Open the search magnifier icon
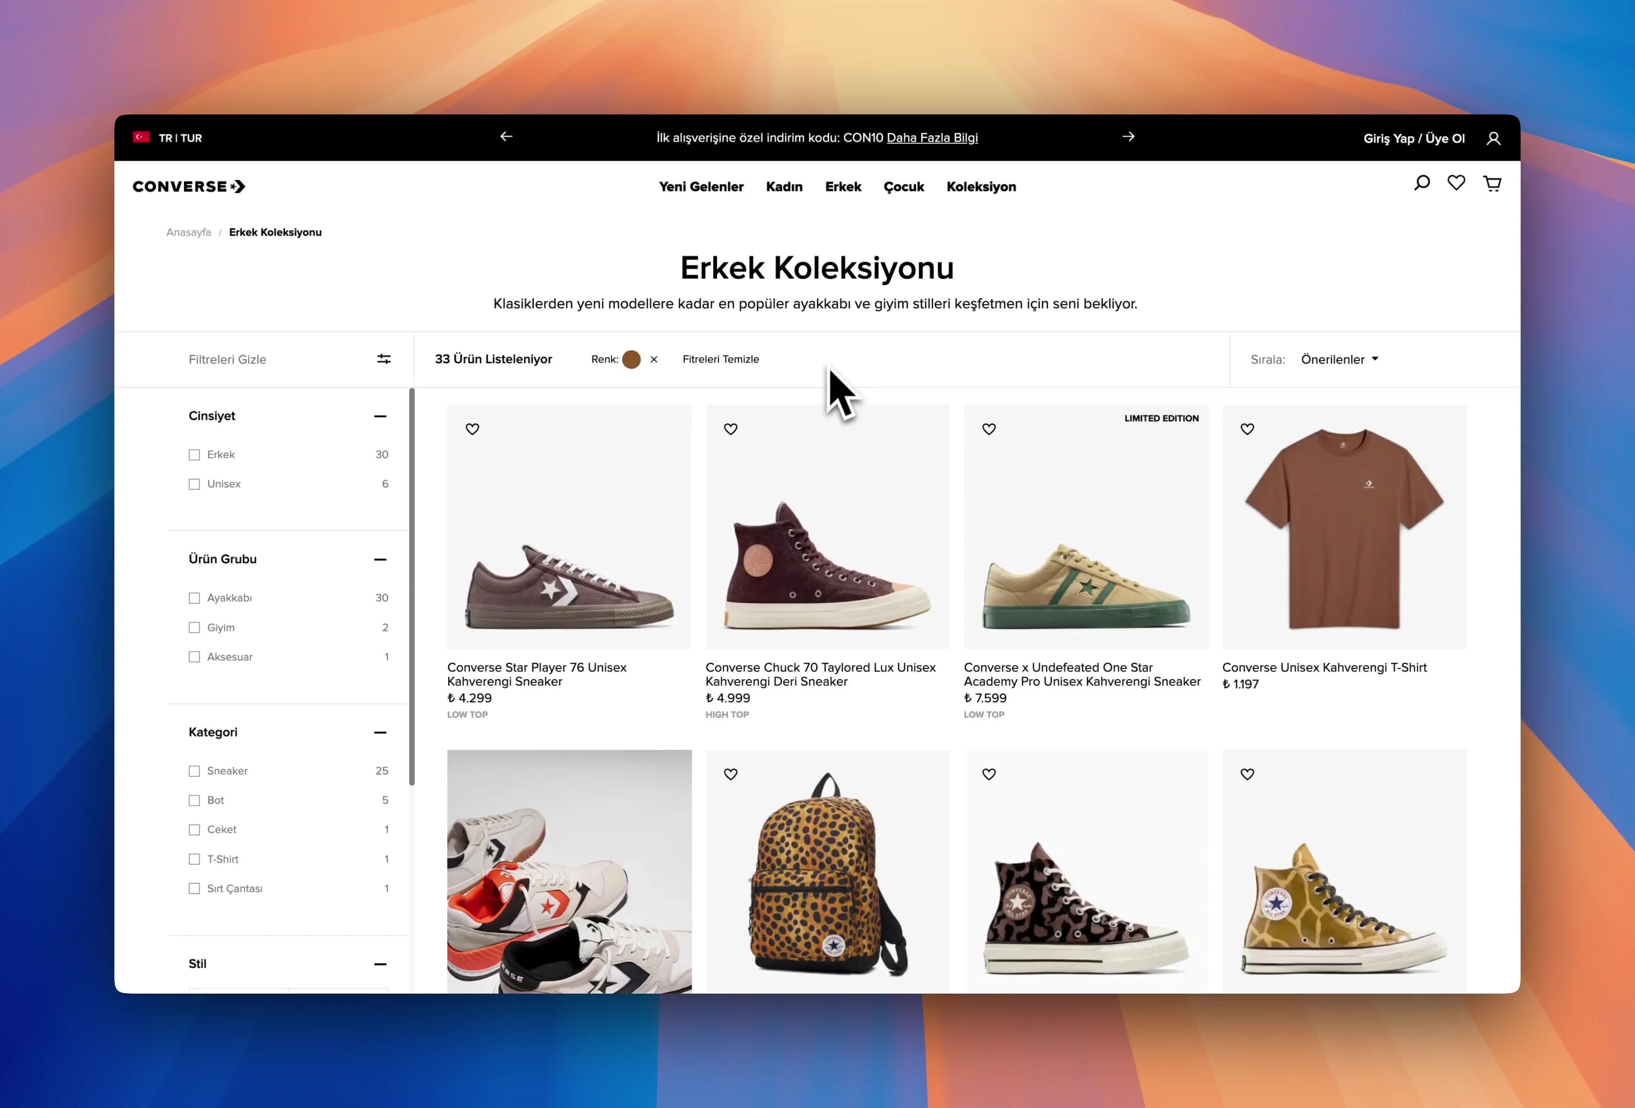This screenshot has height=1108, width=1635. point(1421,184)
